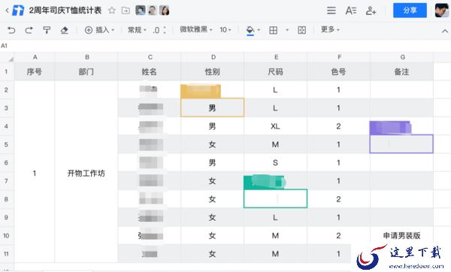Add collaborator with person-plus icon
This screenshot has width=451, height=272.
point(371,11)
